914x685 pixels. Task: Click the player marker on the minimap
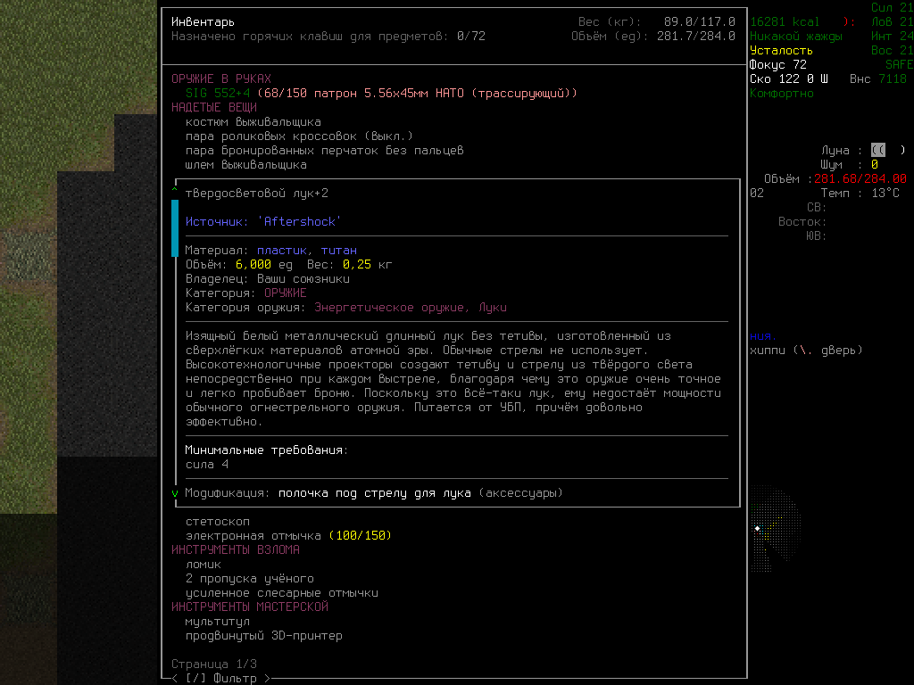pos(758,529)
